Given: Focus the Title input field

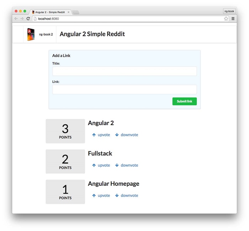Looking at the screenshot, I should [124, 71].
